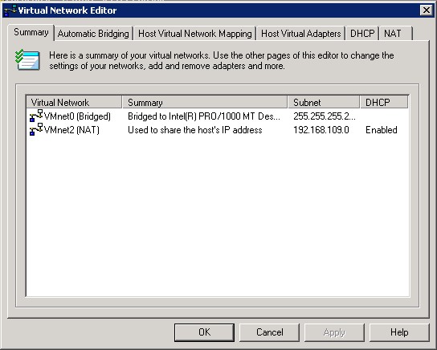Open Help for the editor
This screenshot has width=437, height=350.
[399, 332]
